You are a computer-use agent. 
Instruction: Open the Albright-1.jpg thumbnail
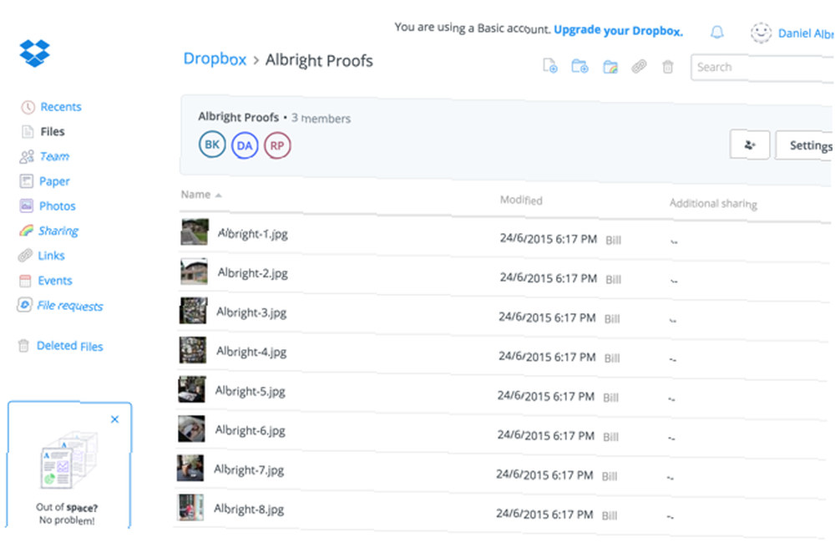point(195,231)
